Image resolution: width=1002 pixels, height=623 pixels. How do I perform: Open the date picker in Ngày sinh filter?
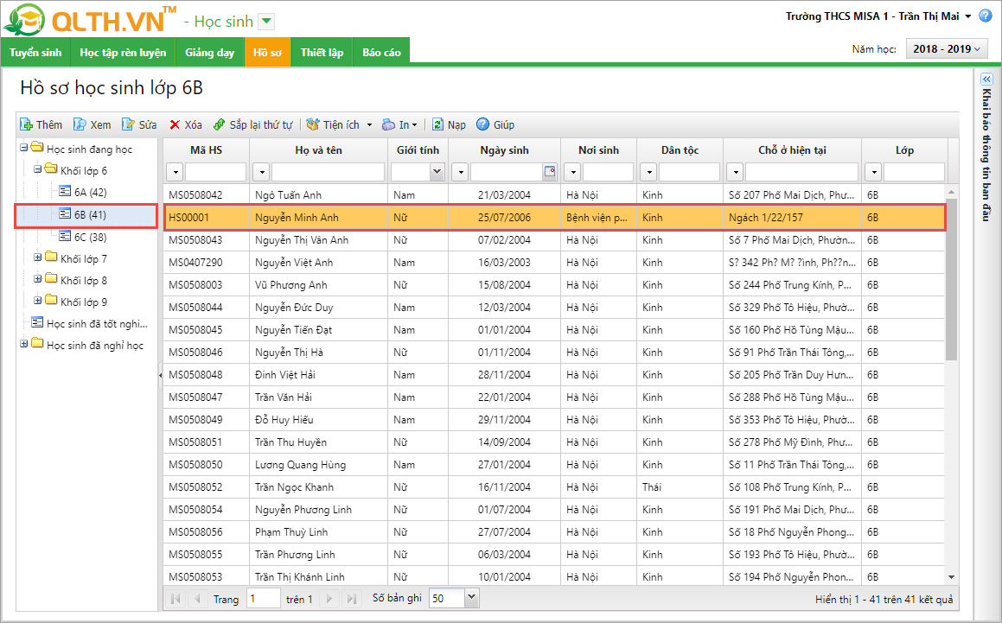[x=549, y=171]
